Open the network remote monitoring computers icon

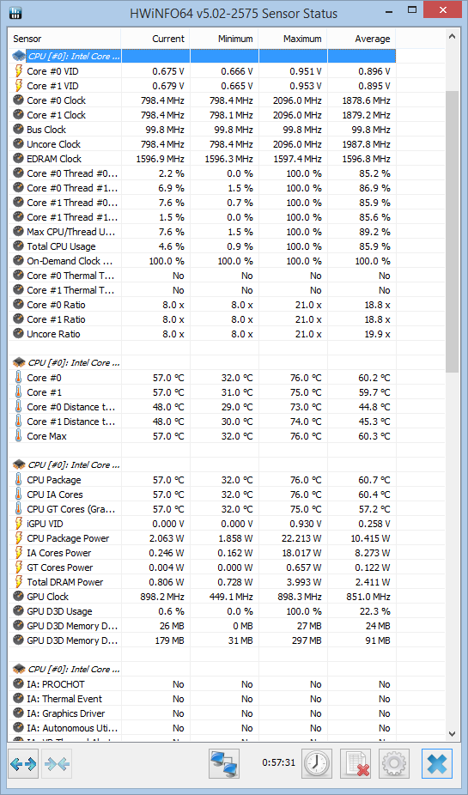point(223,763)
